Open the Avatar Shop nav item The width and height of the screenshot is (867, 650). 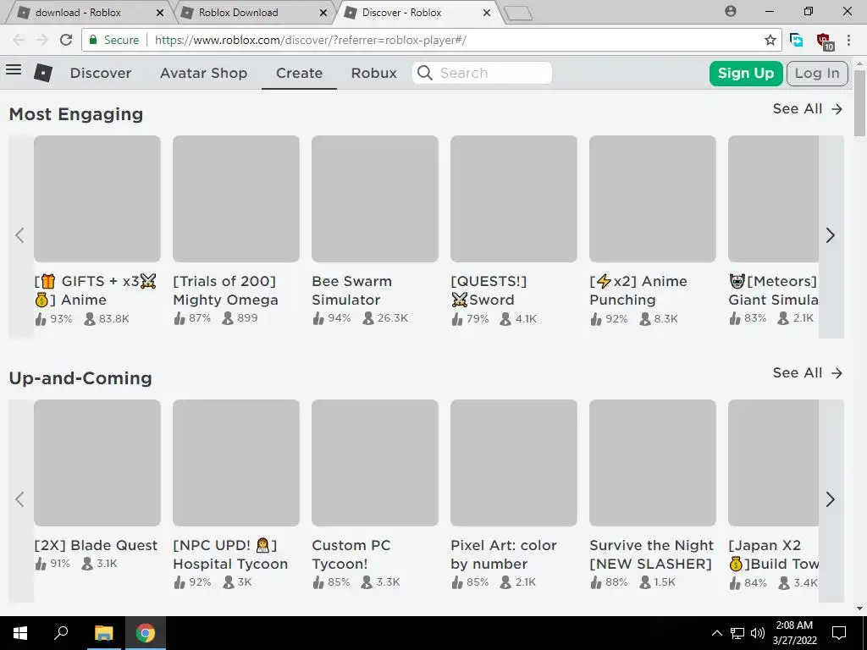[x=203, y=73]
